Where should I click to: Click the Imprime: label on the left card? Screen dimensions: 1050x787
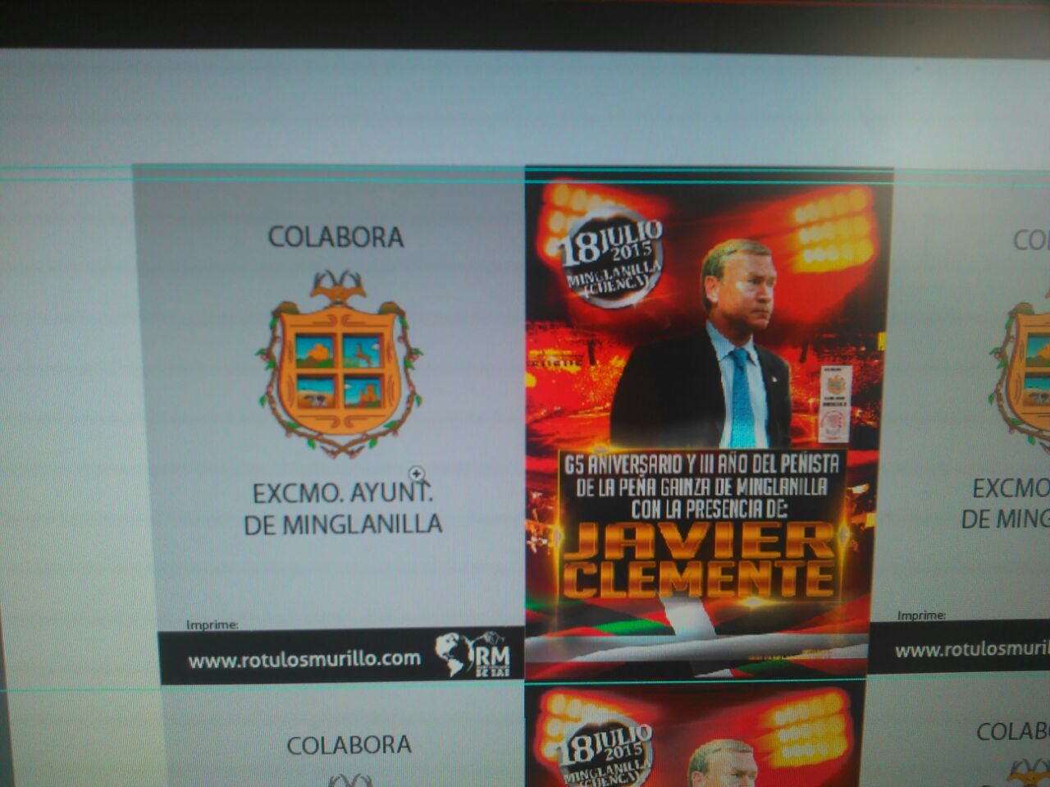(212, 625)
